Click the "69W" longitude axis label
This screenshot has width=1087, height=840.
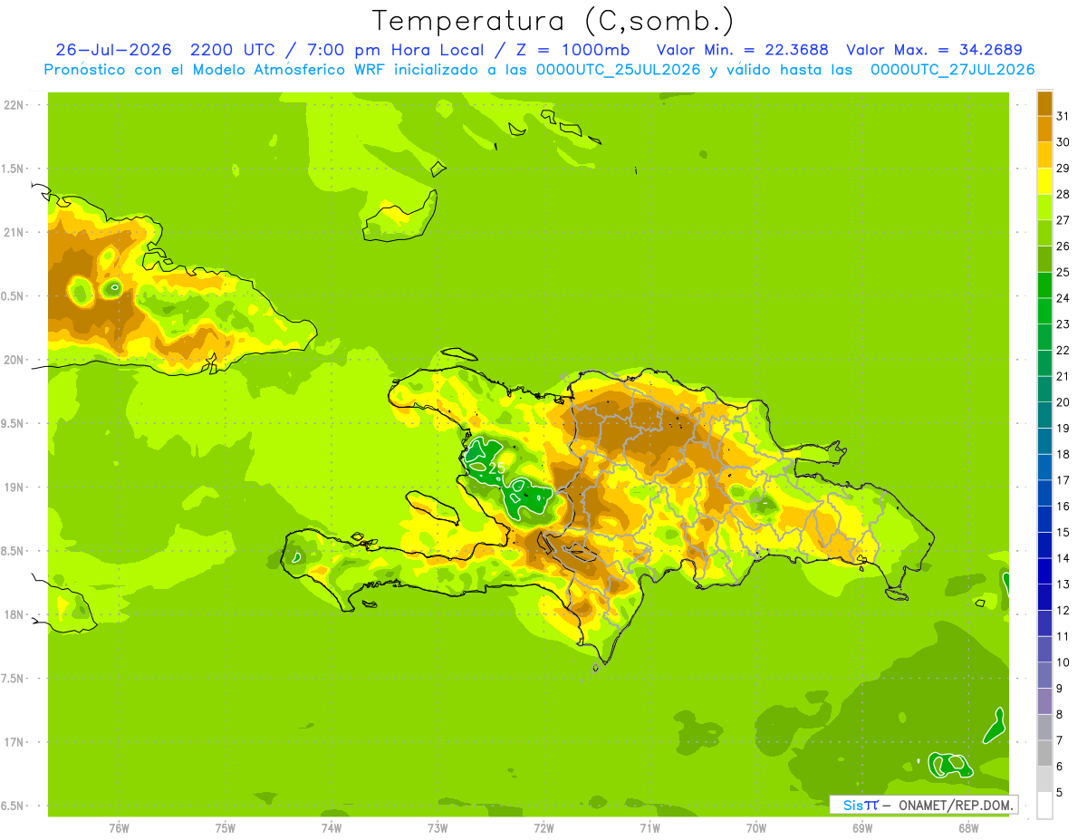point(862,827)
